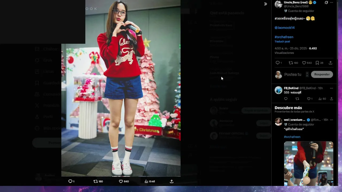View analytics showing 60 on FB_BeKind reply
Image resolution: width=342 pixels, height=192 pixels.
pyautogui.click(x=322, y=99)
